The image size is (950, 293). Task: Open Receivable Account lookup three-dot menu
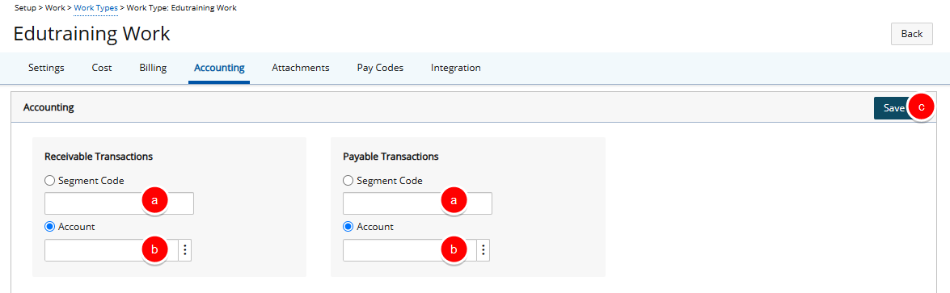[185, 250]
